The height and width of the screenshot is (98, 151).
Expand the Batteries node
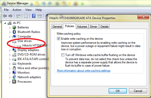coord(10,28)
